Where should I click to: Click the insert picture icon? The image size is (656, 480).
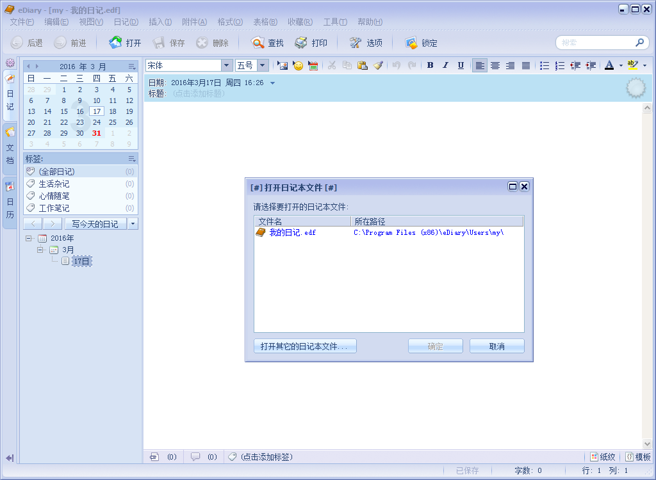click(283, 65)
